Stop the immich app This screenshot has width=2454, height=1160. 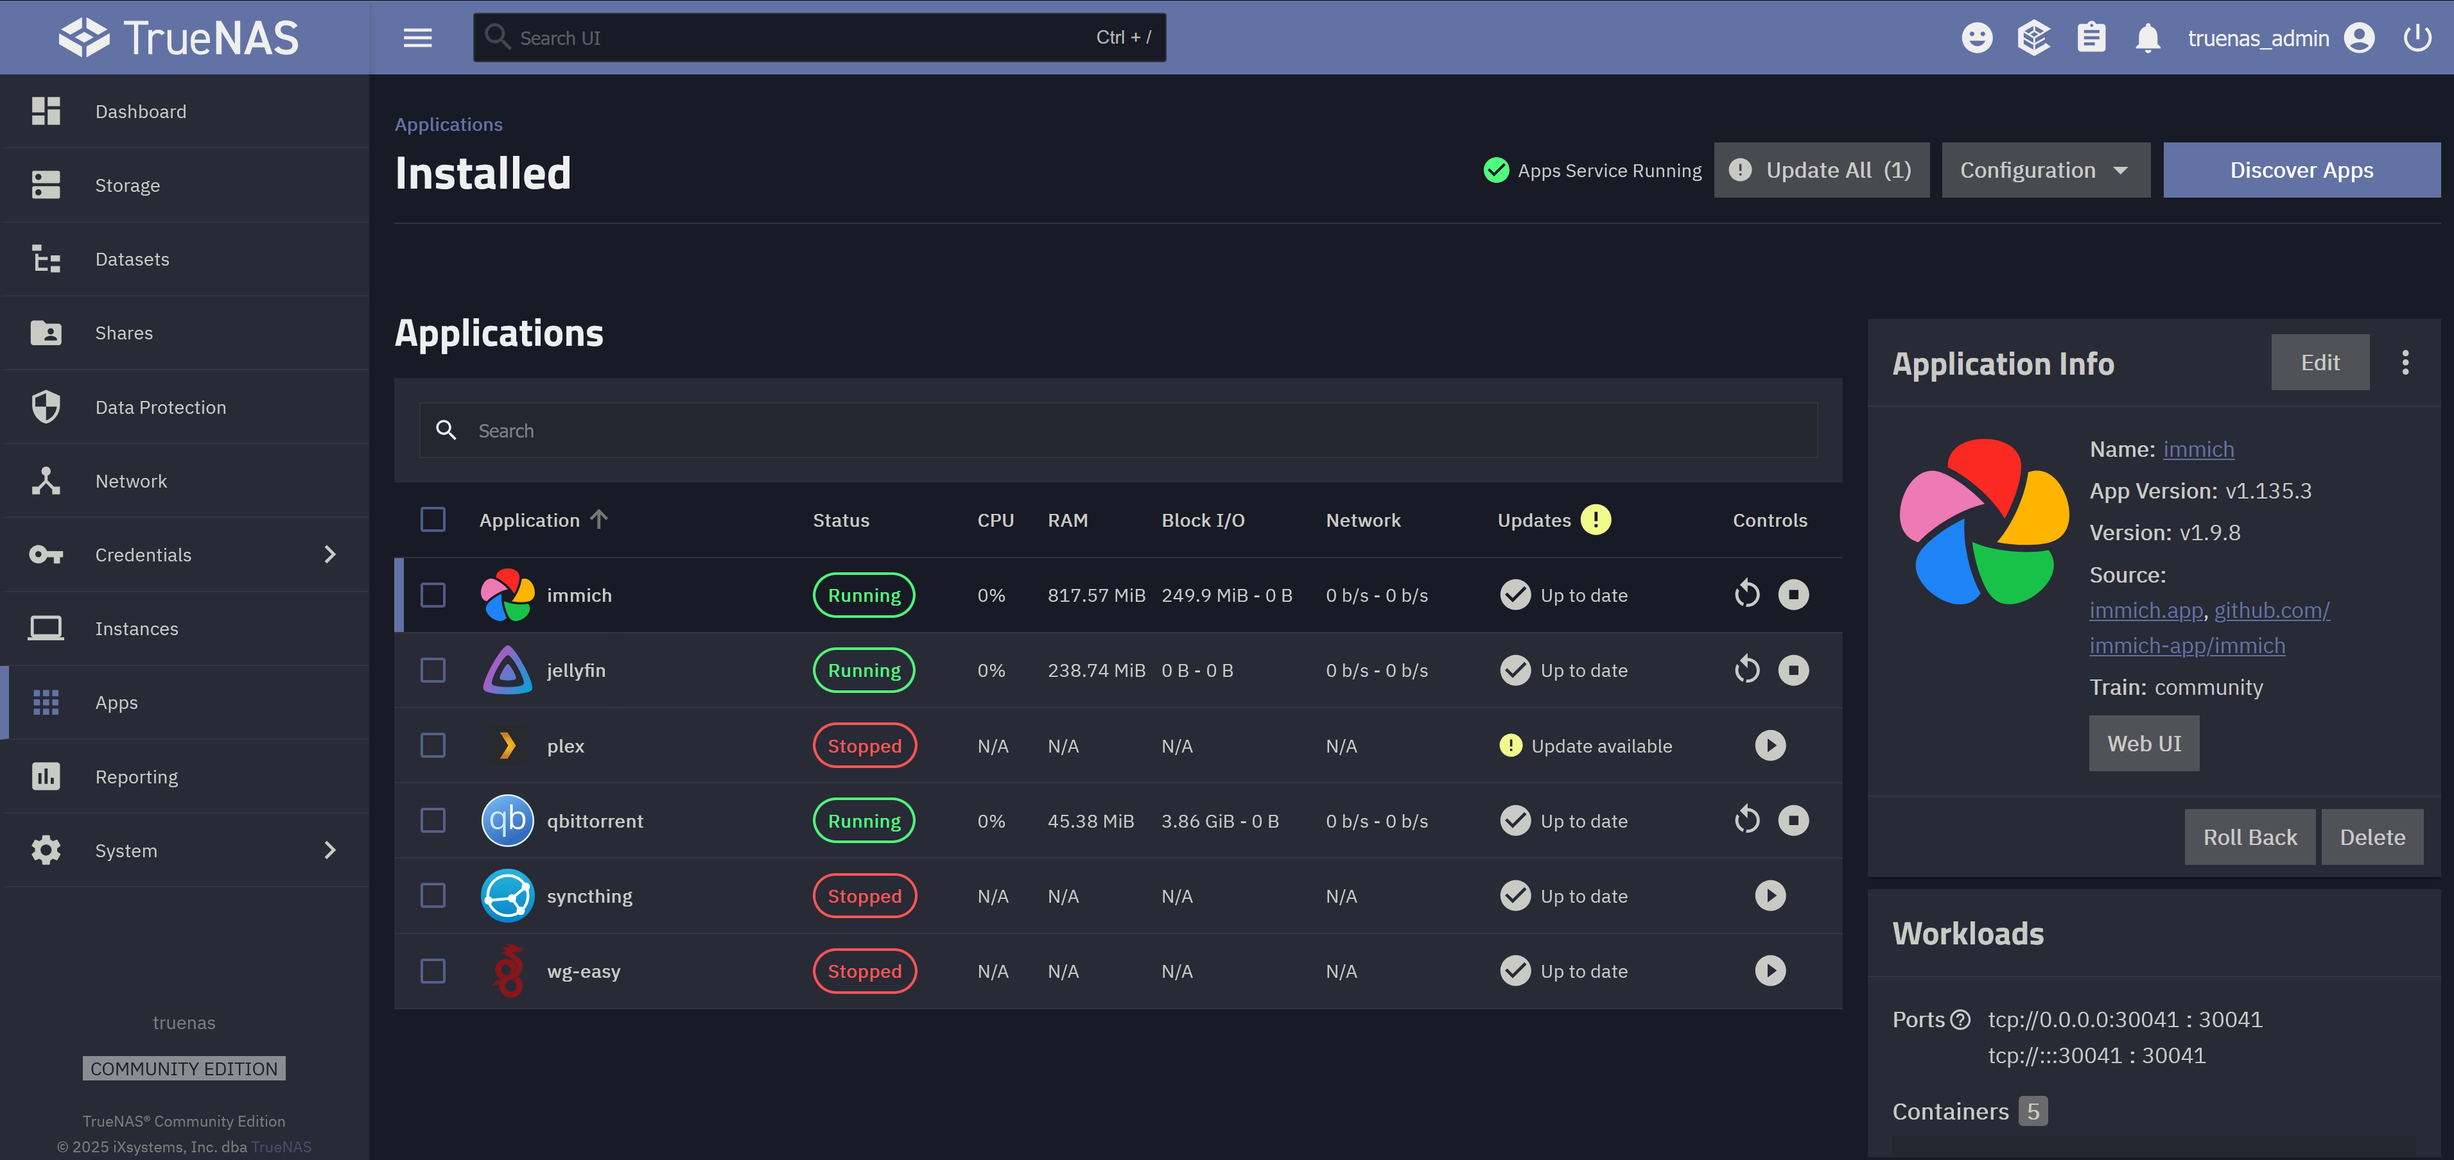(x=1793, y=595)
